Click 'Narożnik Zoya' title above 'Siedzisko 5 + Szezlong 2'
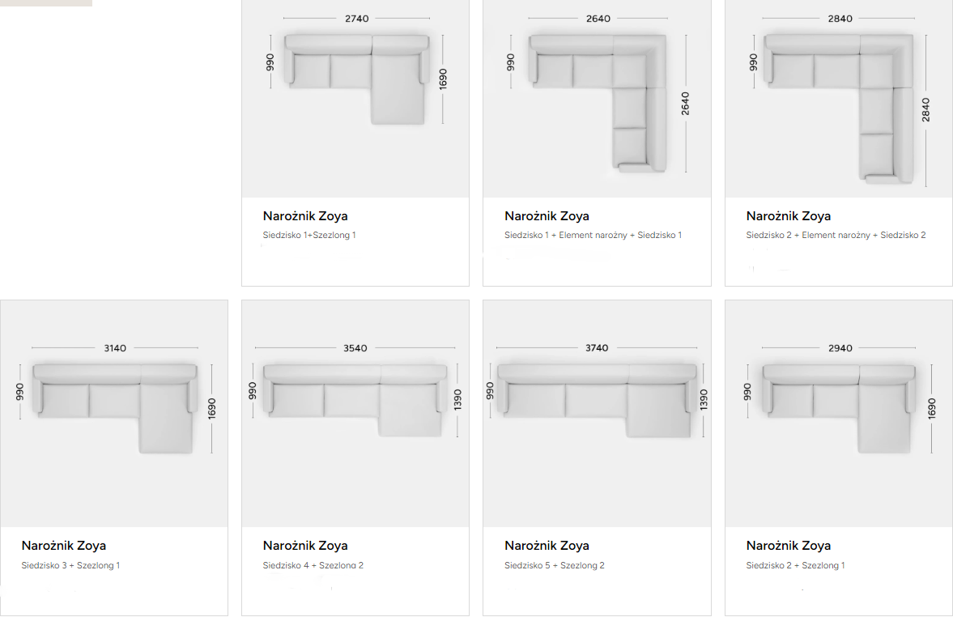This screenshot has width=953, height=617. 547,546
